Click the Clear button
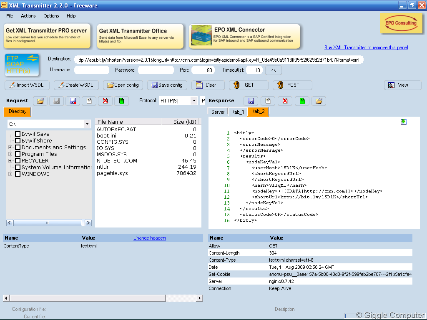Image resolution: width=427 pixels, height=320 pixels. tap(208, 85)
